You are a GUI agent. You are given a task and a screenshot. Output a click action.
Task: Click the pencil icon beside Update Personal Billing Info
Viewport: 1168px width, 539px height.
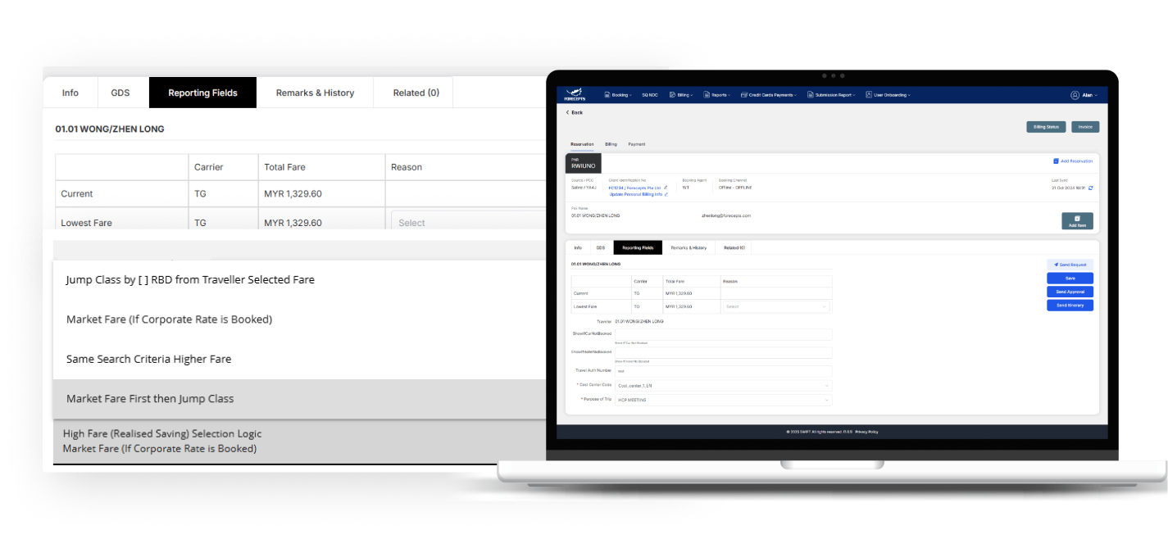[666, 194]
